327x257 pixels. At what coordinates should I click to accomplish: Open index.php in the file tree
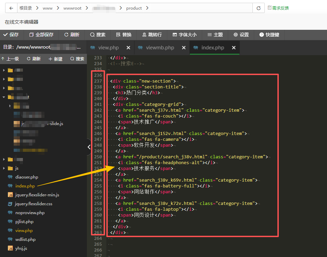pyautogui.click(x=25, y=186)
